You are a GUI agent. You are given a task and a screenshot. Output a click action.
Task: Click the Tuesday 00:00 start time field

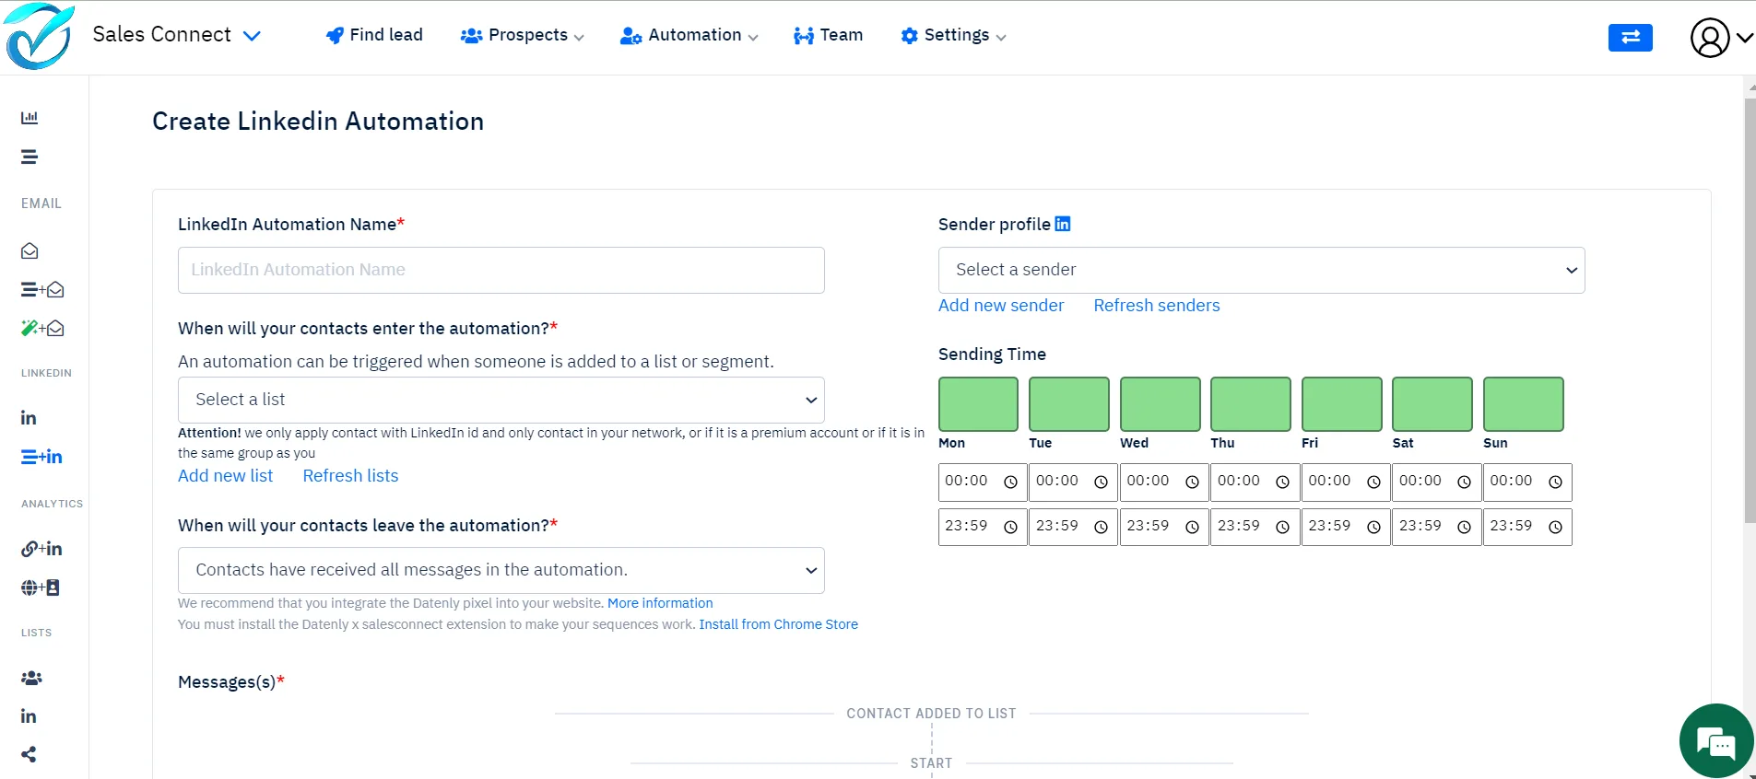[x=1074, y=482]
